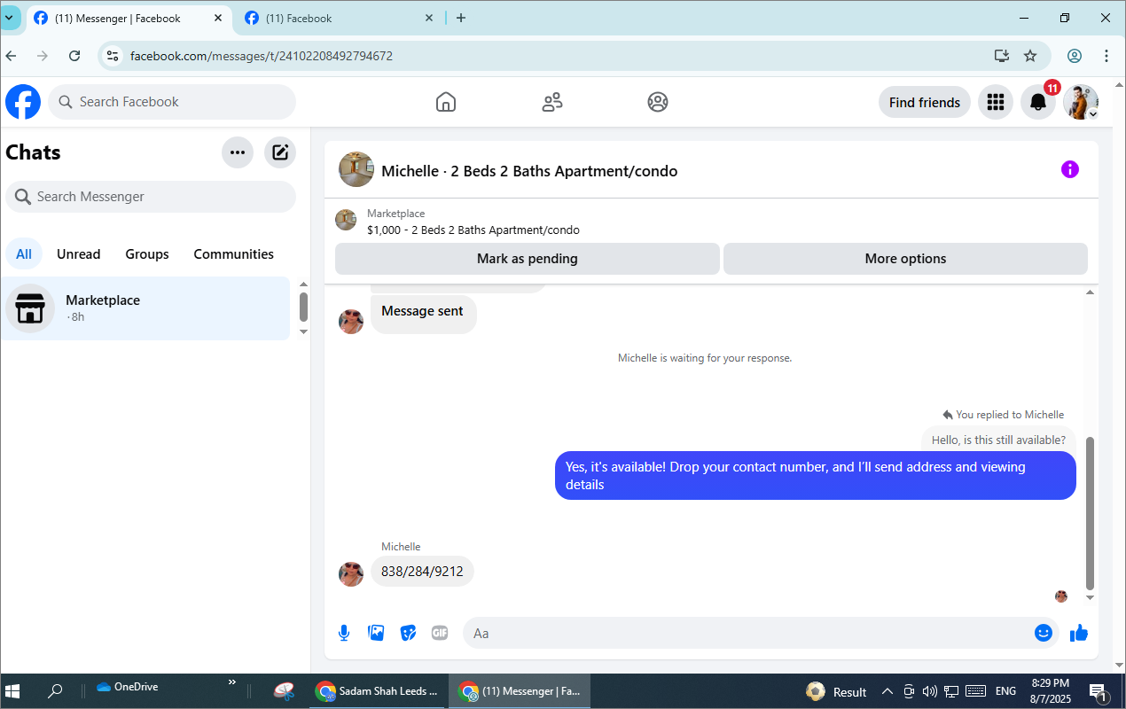Select the All chats tab
The height and width of the screenshot is (709, 1126).
pos(24,254)
